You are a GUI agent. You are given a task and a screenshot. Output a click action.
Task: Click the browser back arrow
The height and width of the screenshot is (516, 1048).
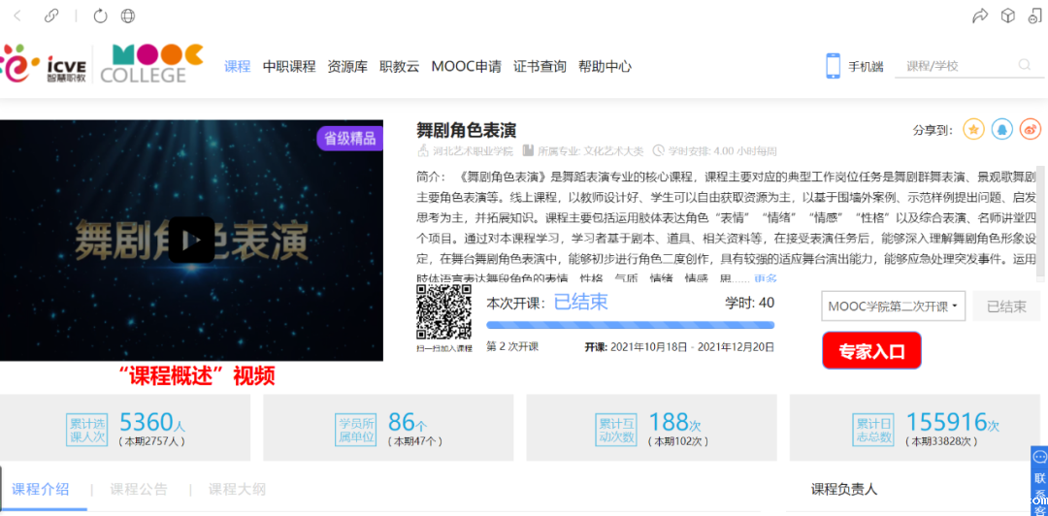[18, 16]
